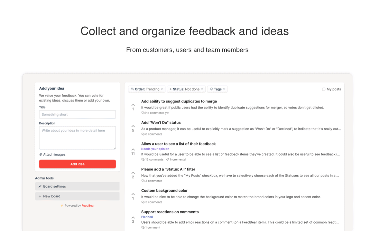Click the lightning bolt icon by Powered by
The image size is (370, 231).
tap(62, 206)
